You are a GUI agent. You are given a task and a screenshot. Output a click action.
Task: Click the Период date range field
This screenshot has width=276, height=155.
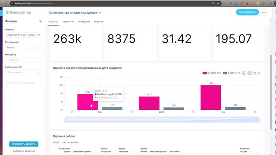click(x=24, y=35)
